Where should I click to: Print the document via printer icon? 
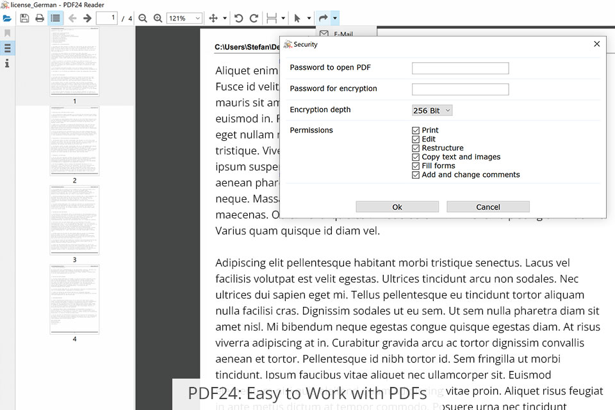click(x=40, y=19)
